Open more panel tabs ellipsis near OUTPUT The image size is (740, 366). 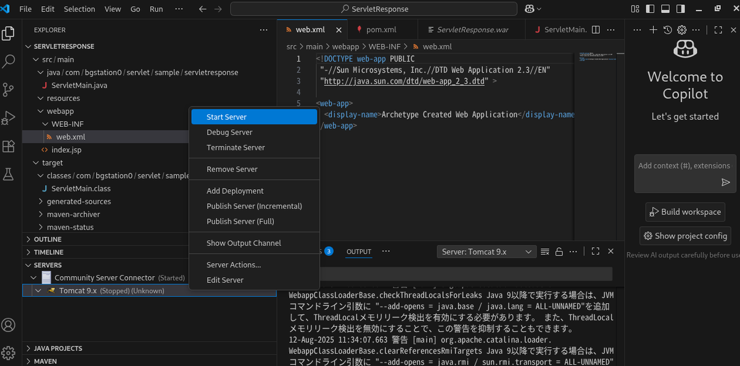tap(386, 251)
